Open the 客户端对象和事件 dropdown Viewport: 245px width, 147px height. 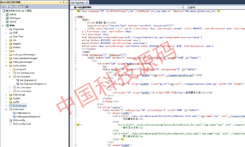pyautogui.click(x=182, y=7)
